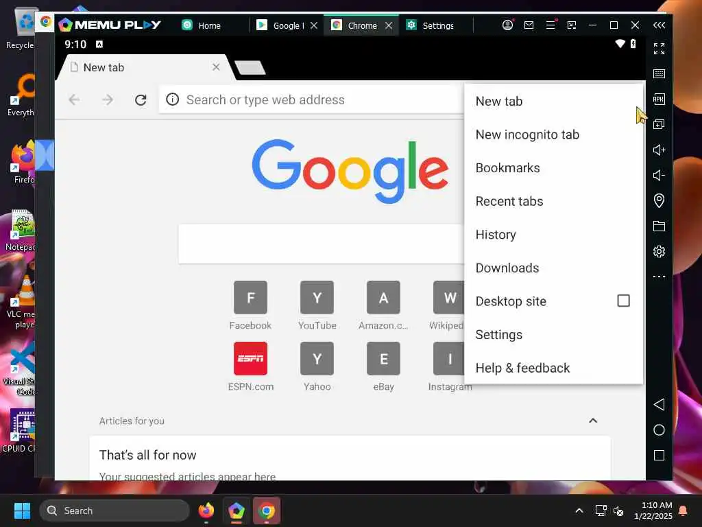
Task: Close the MEmu Chrome tab
Action: 389,25
